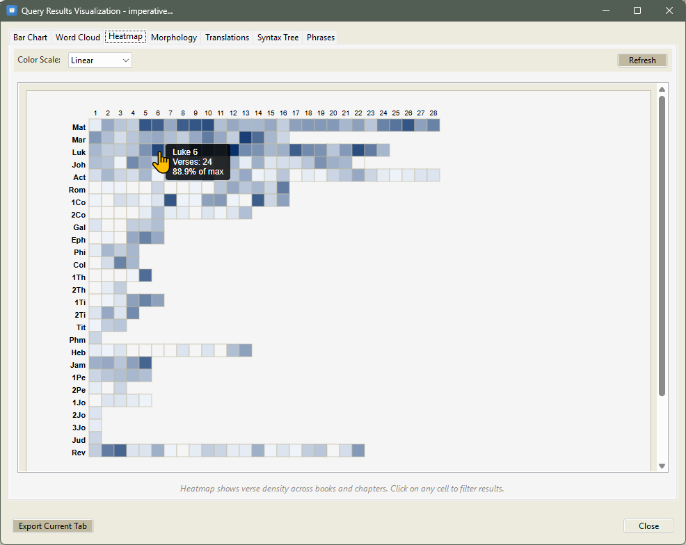Maximize the Query Results Visualization window
This screenshot has height=545, width=686.
[637, 11]
